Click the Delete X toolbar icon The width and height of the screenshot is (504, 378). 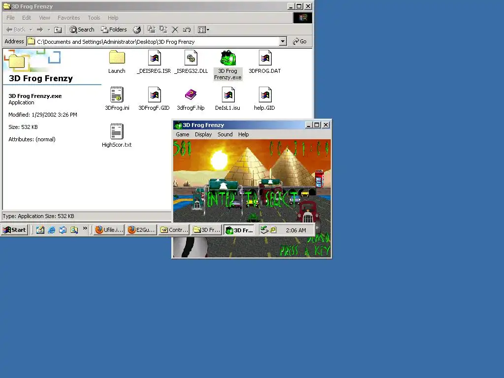(175, 30)
